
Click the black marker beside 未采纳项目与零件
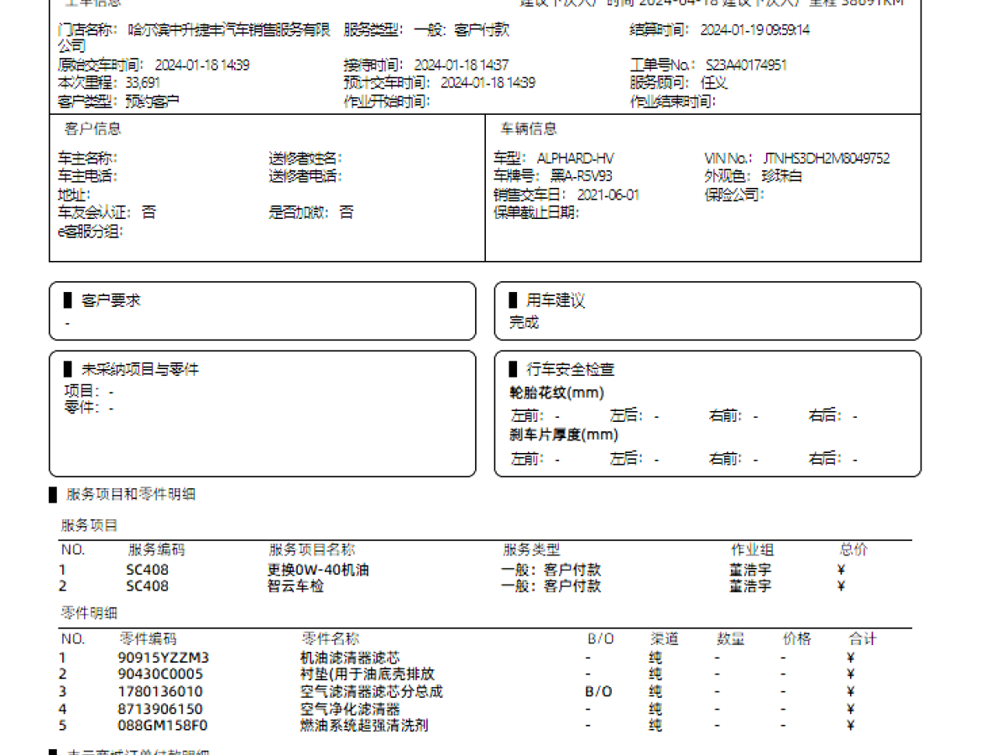pos(68,369)
